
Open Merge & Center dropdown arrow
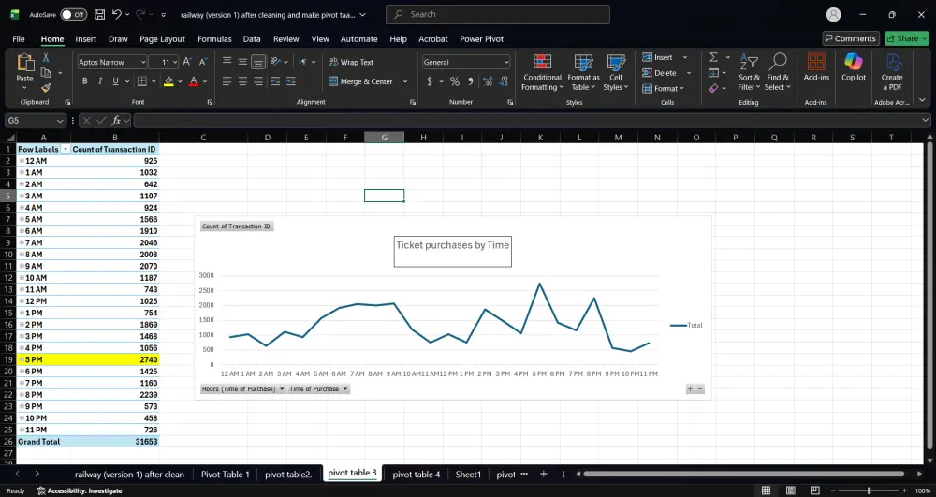405,81
